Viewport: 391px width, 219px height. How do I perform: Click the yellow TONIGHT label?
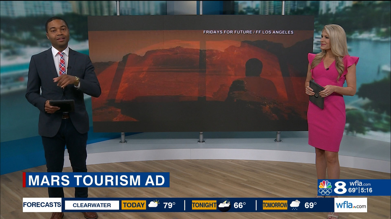coord(204,205)
